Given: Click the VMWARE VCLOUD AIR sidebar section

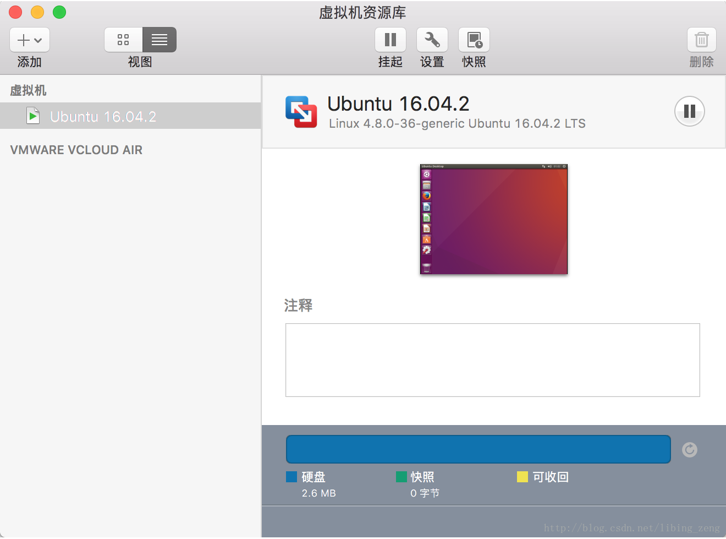Looking at the screenshot, I should pyautogui.click(x=76, y=150).
